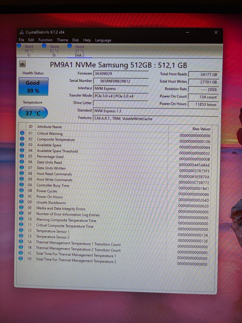Click the previous disk arrow button

coord(22,64)
